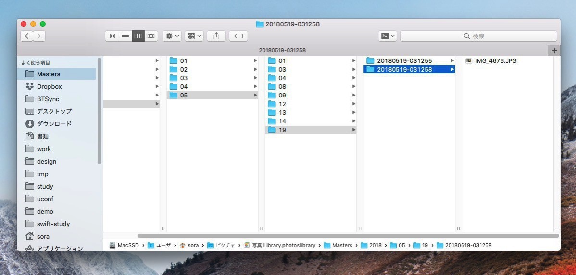Open study folder in the sidebar
This screenshot has height=275, width=576.
click(56, 186)
